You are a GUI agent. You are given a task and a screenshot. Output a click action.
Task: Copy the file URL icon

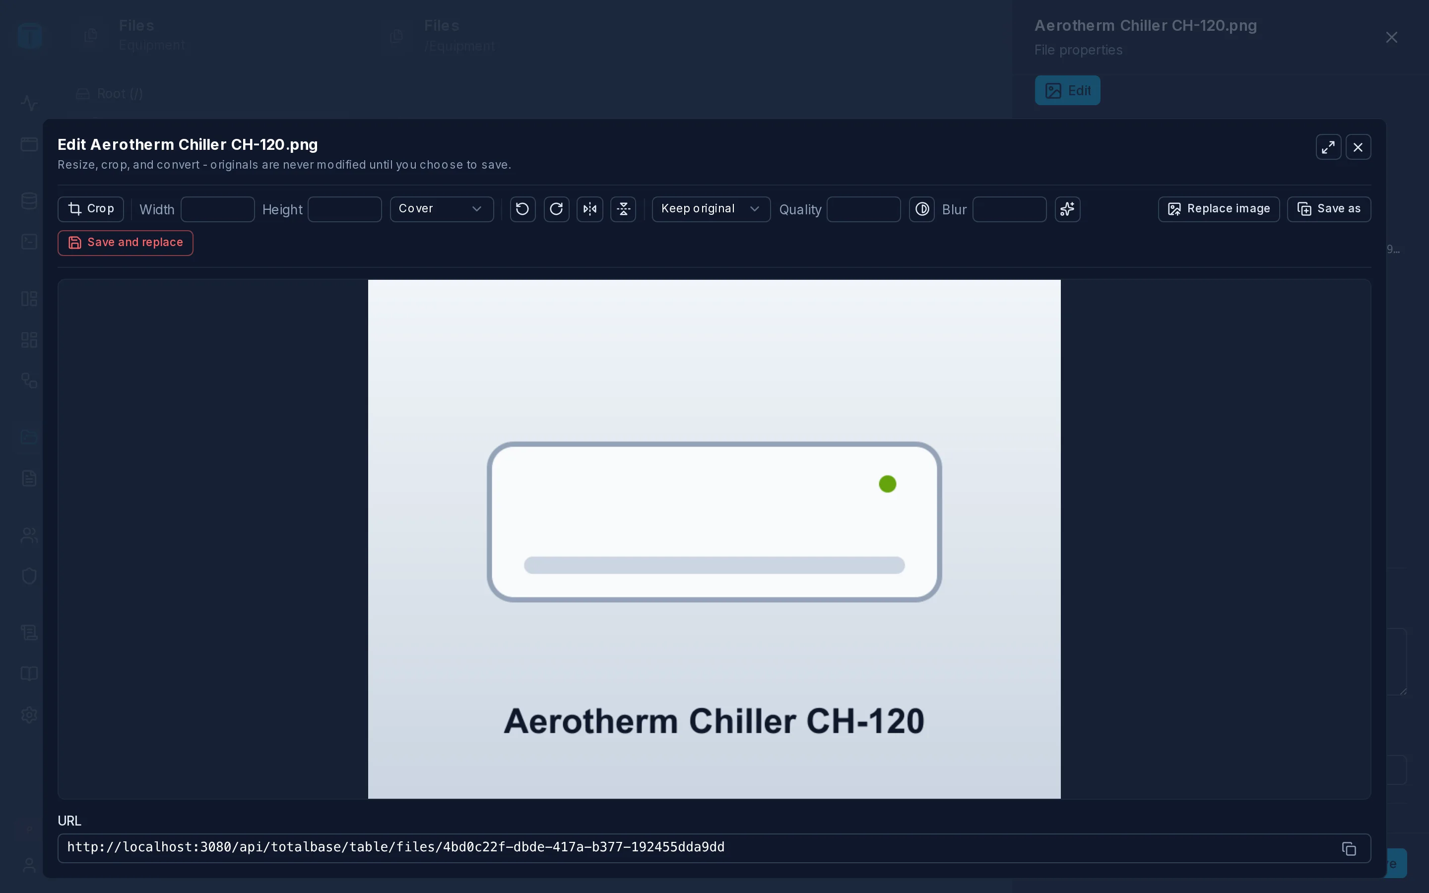1349,849
